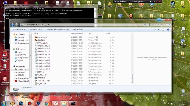190x106 pixels.
Task: Open the taskbar clock showing 15:23
Action: pyautogui.click(x=183, y=104)
